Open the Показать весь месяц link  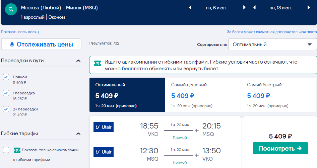20,32
